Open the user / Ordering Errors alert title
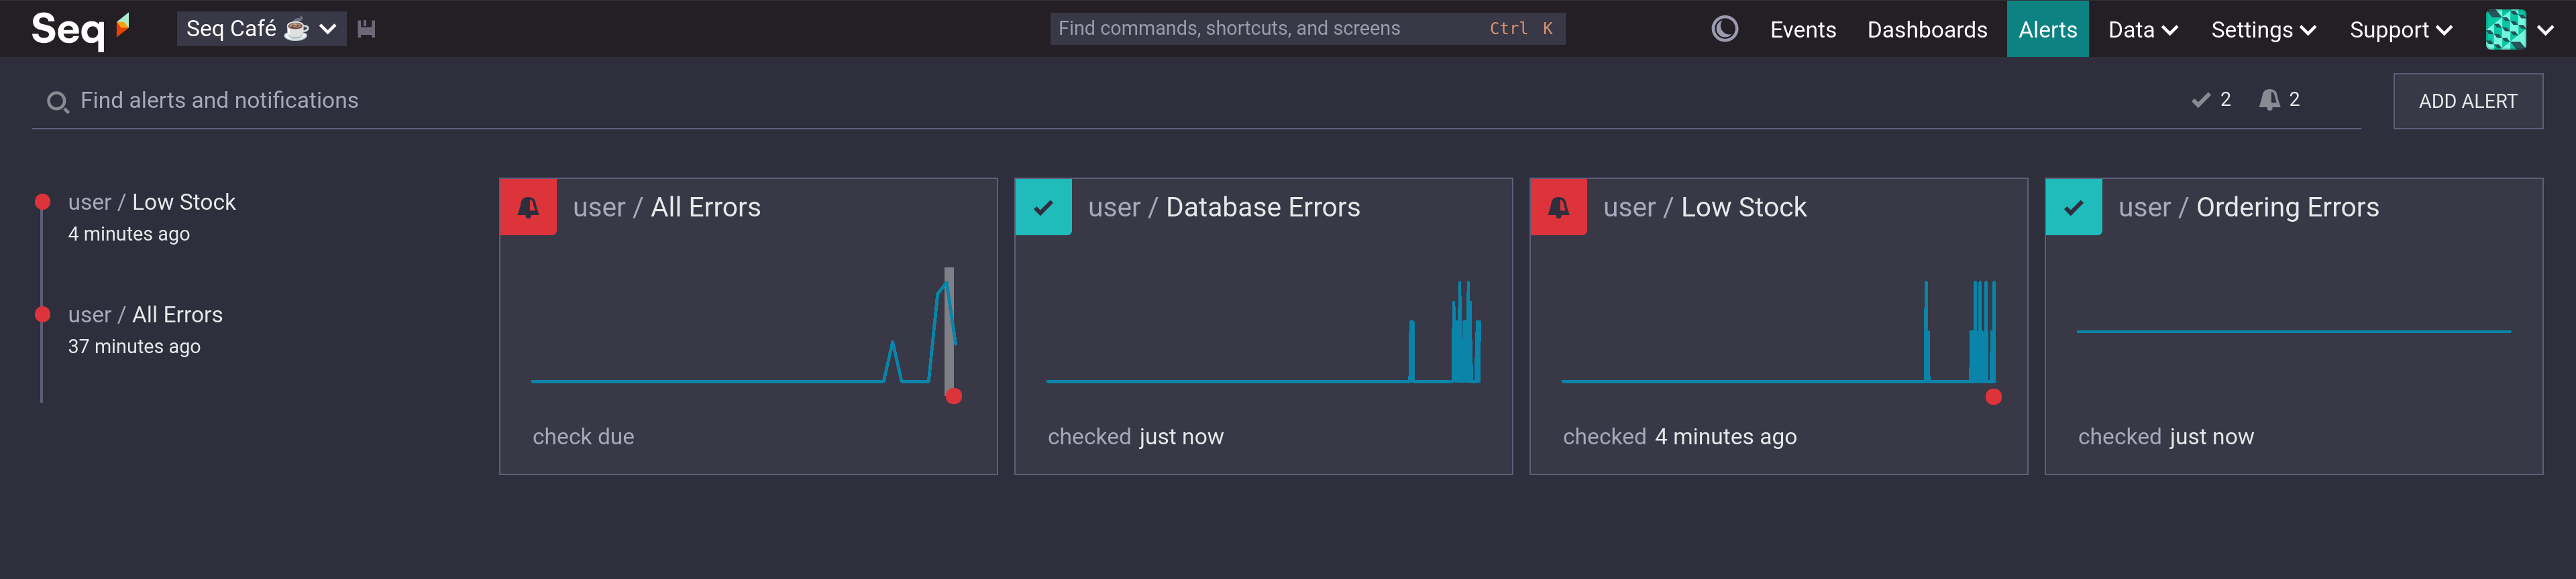2576x579 pixels. [2248, 206]
